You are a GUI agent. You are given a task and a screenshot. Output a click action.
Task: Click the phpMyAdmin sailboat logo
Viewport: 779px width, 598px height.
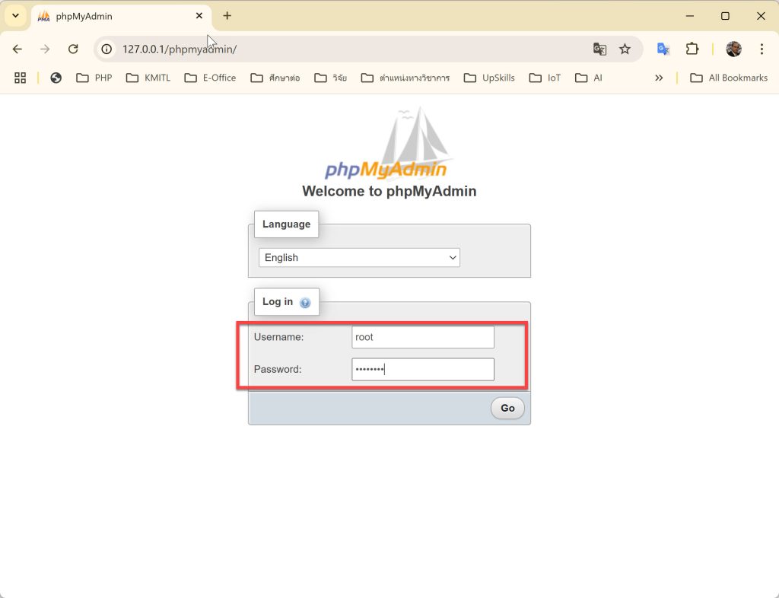[x=389, y=144]
